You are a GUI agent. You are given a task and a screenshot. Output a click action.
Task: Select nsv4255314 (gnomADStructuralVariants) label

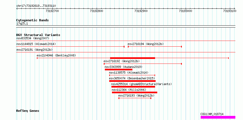(x=141, y=84)
